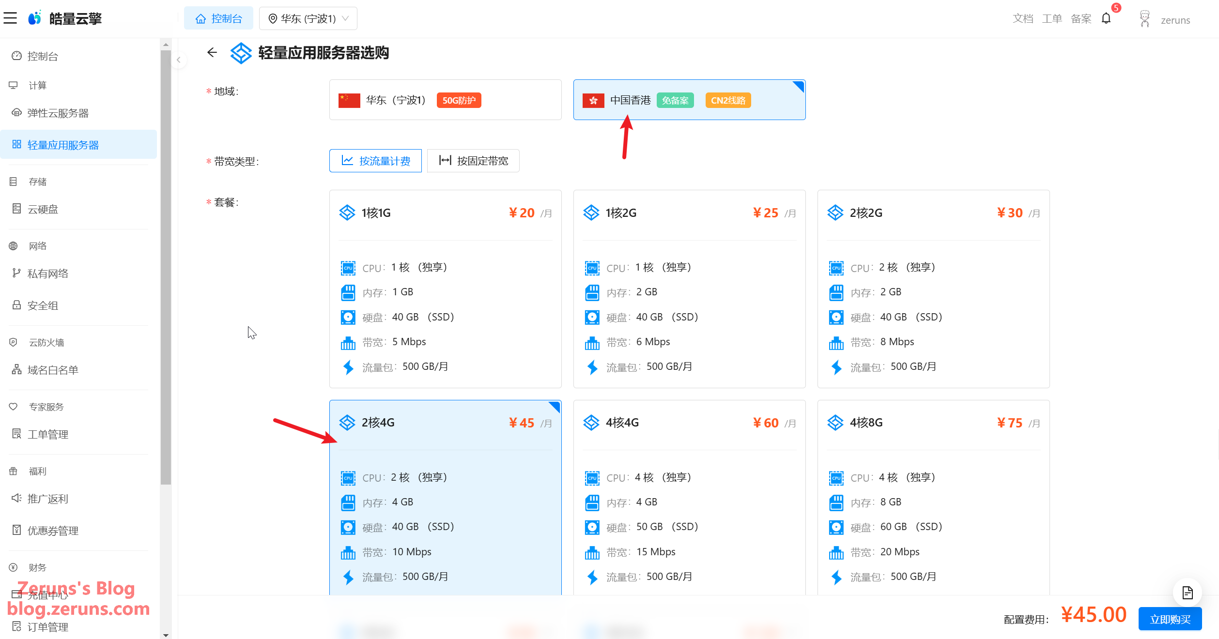
Task: Open 弹性云服务器 in sidebar
Action: [58, 113]
